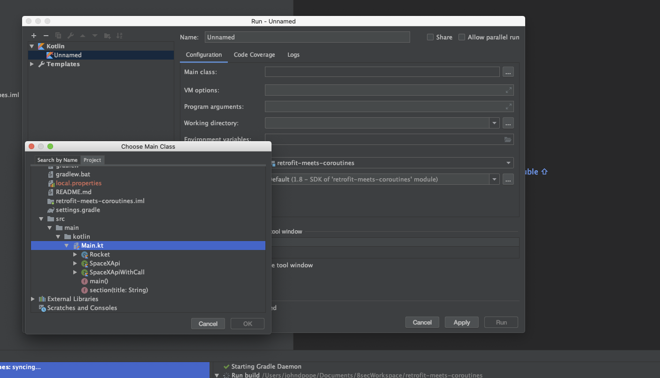Expand the Templates node

click(32, 64)
